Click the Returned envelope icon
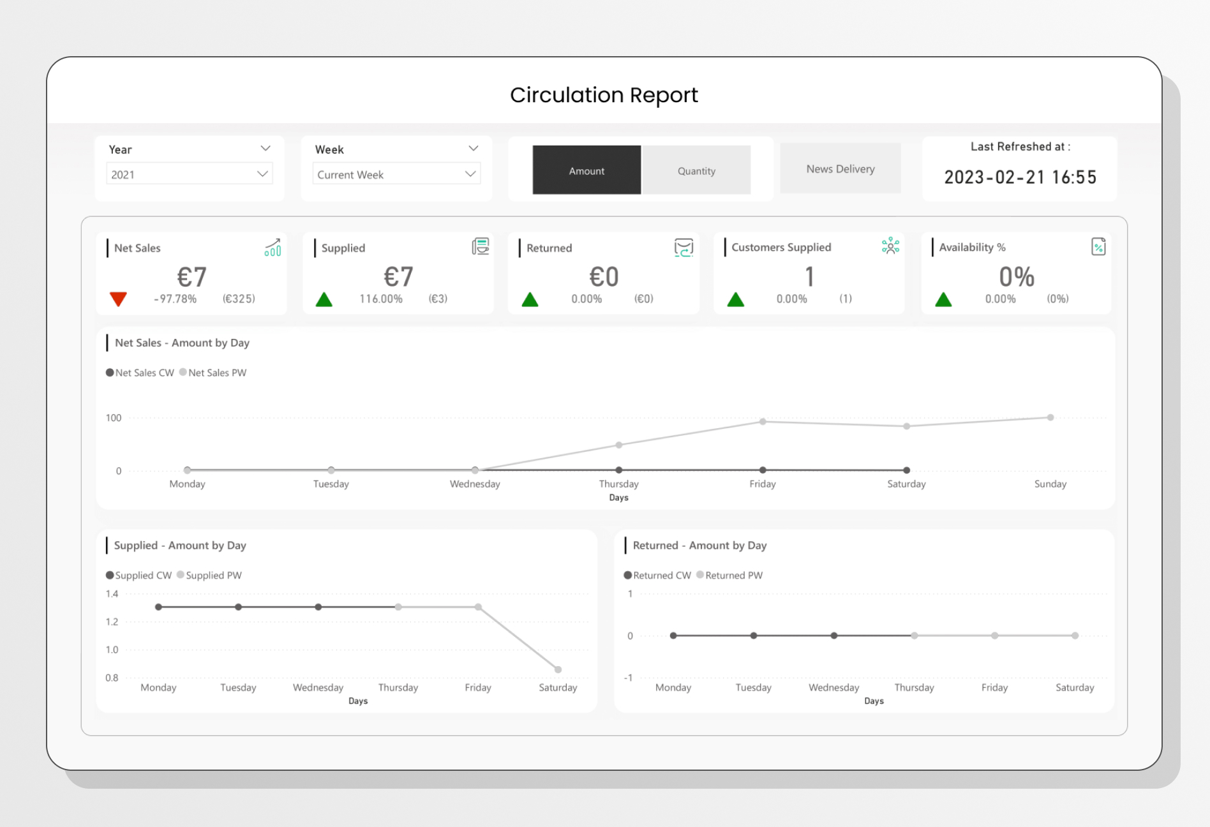This screenshot has width=1210, height=827. [683, 248]
